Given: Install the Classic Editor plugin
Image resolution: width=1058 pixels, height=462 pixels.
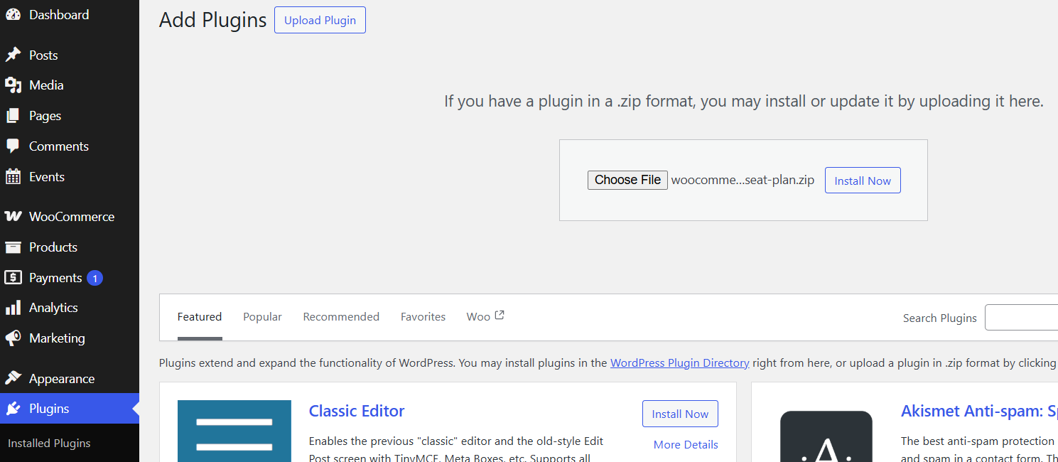Looking at the screenshot, I should pos(680,414).
